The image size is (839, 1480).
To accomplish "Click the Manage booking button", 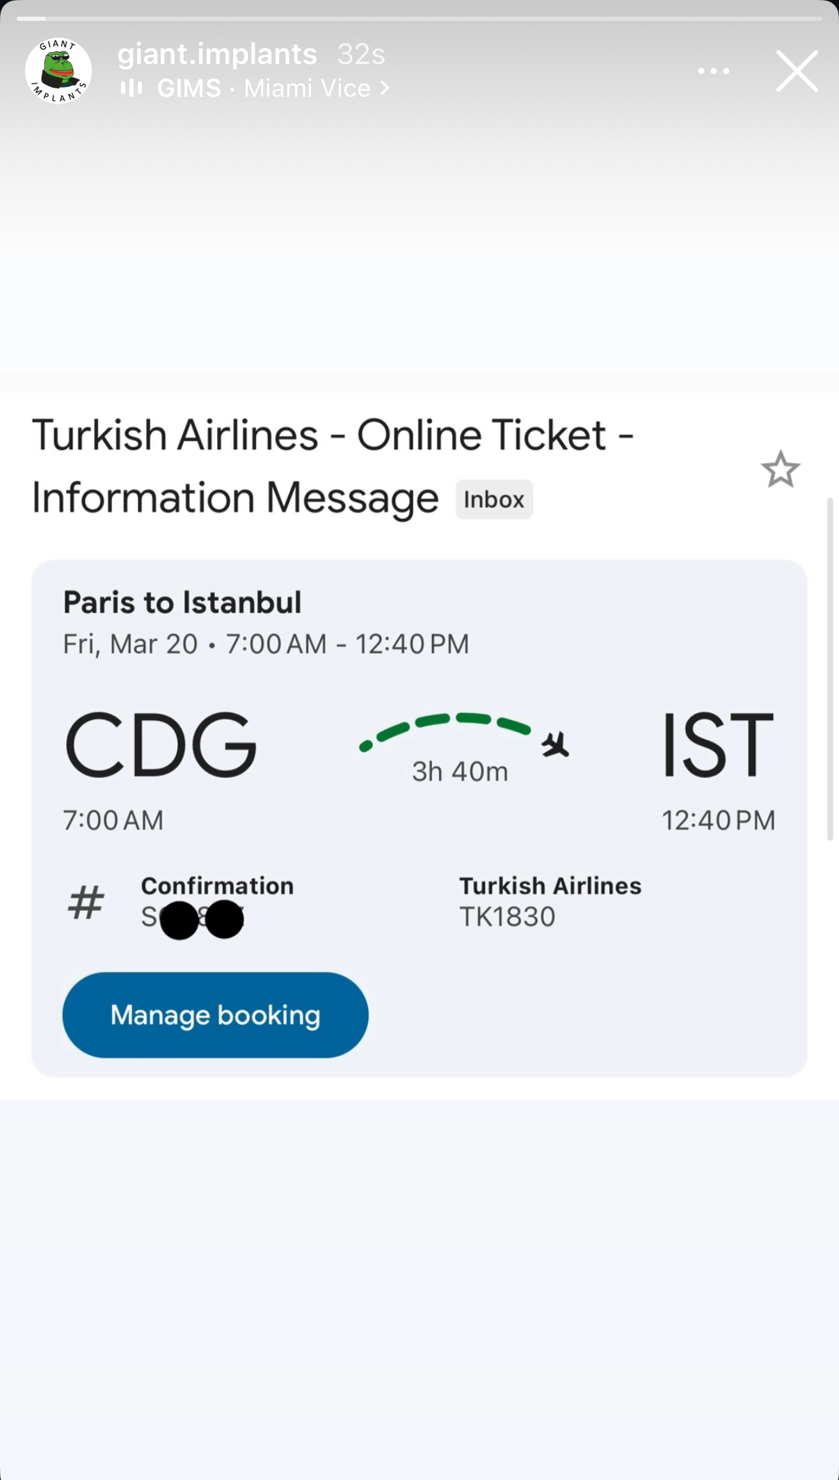I will pos(216,1015).
